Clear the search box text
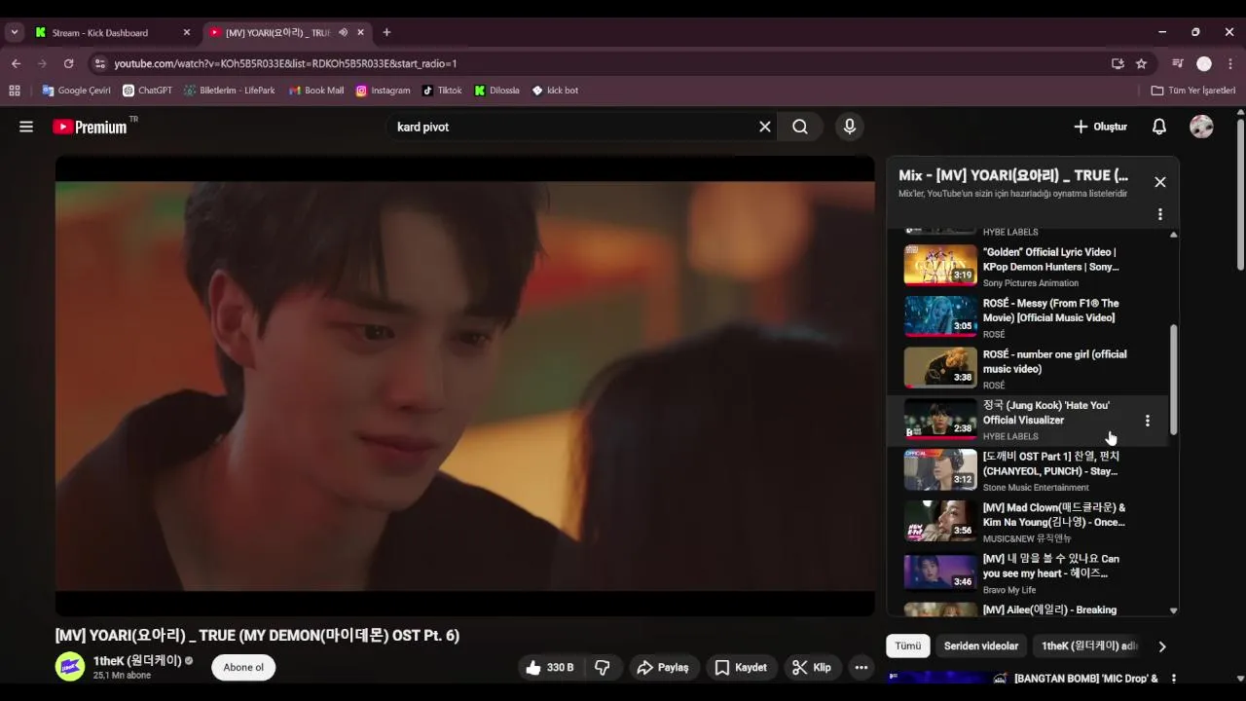Image resolution: width=1246 pixels, height=701 pixels. (x=765, y=127)
